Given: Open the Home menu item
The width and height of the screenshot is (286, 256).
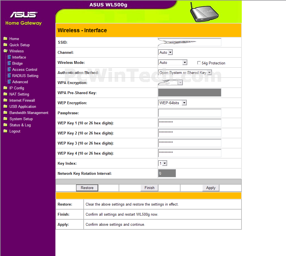Looking at the screenshot, I should click(x=14, y=39).
